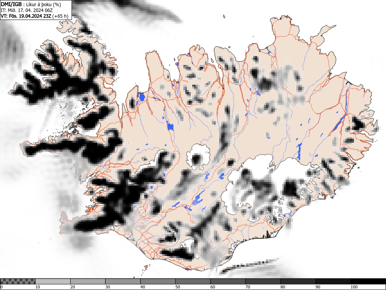Select the 90–100 near-black legend segment
Viewport: 386px width, 290px height.
pyautogui.click(x=333, y=281)
